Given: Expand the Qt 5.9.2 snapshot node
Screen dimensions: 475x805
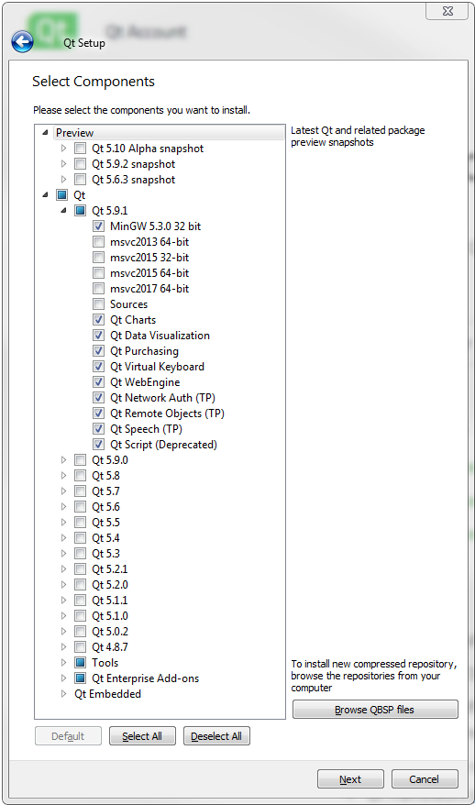Looking at the screenshot, I should pyautogui.click(x=63, y=164).
